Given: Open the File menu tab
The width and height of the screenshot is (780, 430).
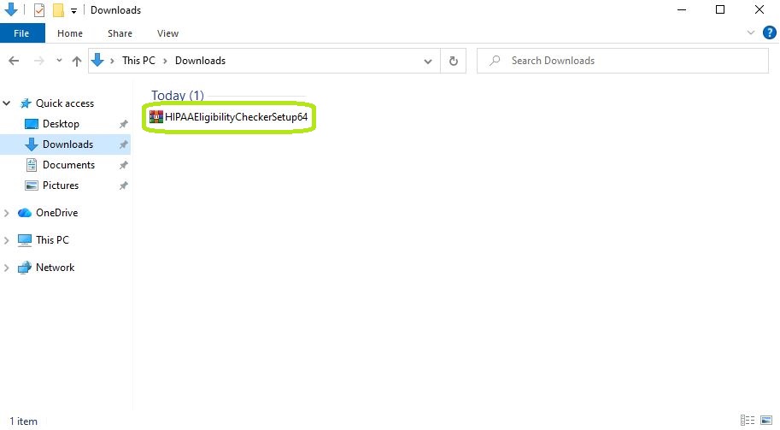Looking at the screenshot, I should pyautogui.click(x=22, y=33).
